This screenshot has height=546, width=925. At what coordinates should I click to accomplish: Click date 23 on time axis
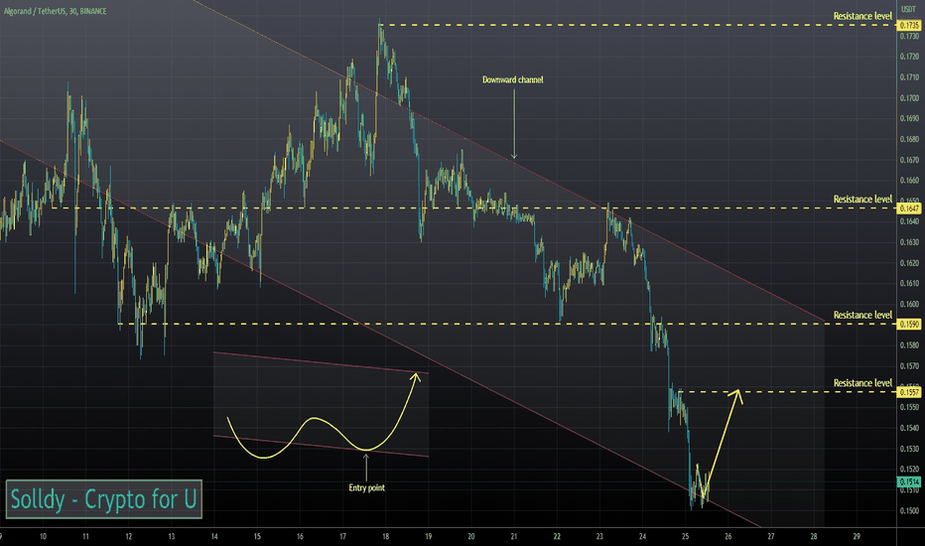(x=599, y=536)
